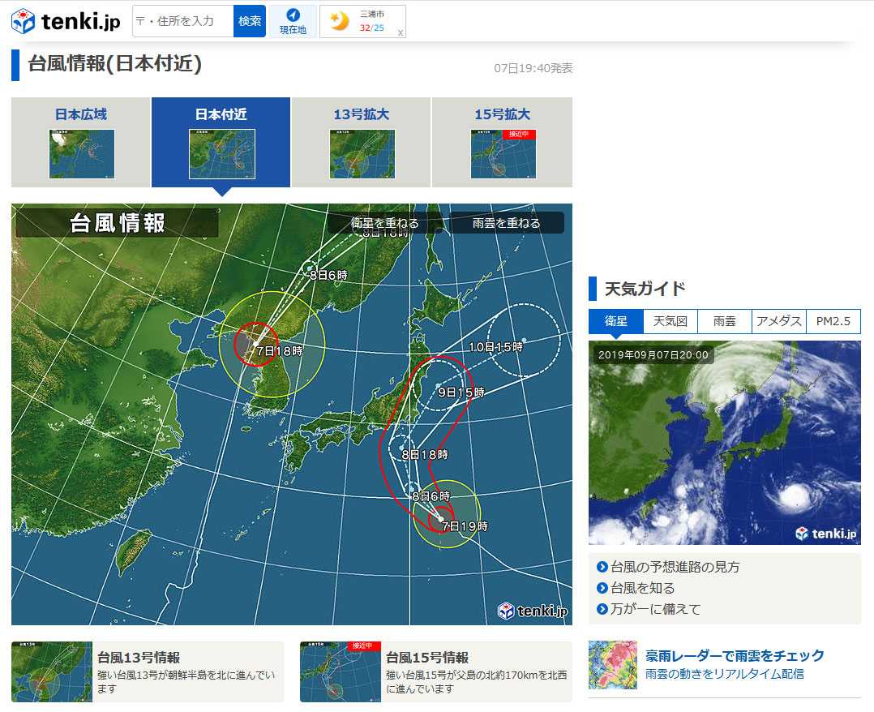This screenshot has width=874, height=712.
Task: Open the 15号拡大 typhoon tab
Action: pyautogui.click(x=502, y=143)
